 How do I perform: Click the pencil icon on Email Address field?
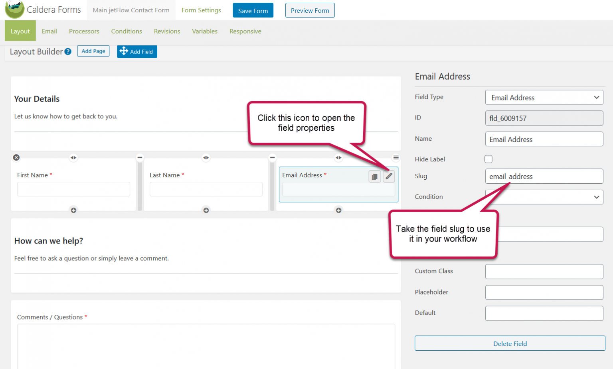tap(389, 176)
